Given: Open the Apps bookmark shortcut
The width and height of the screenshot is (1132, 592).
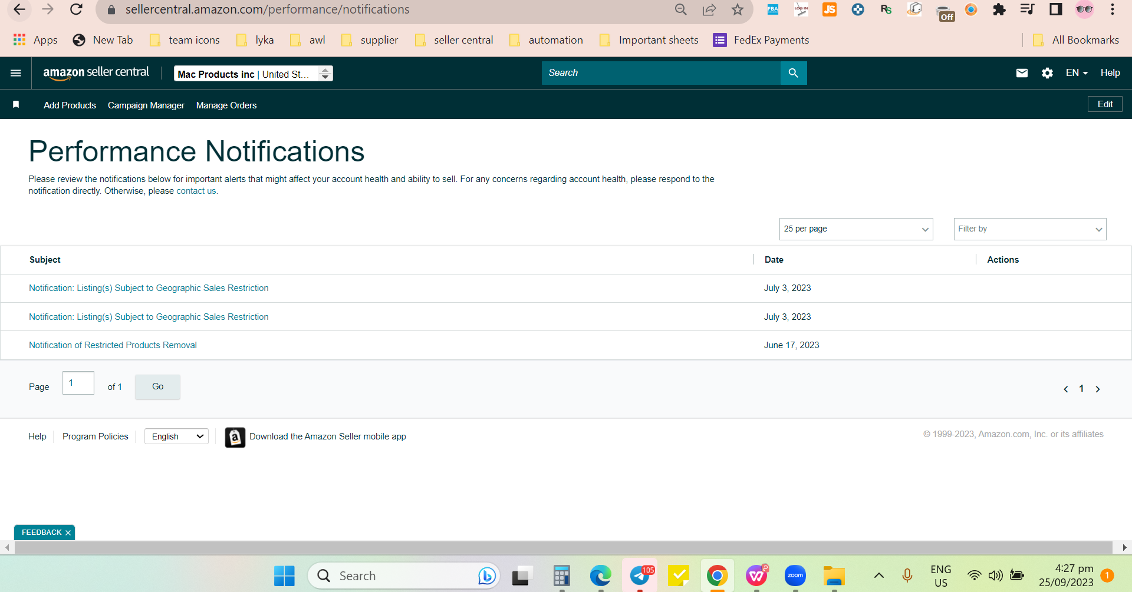Looking at the screenshot, I should pos(35,40).
